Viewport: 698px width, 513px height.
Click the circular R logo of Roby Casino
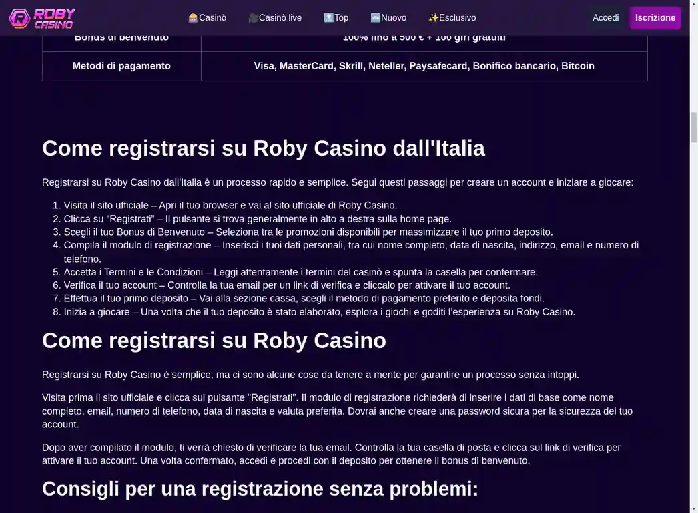click(x=19, y=18)
